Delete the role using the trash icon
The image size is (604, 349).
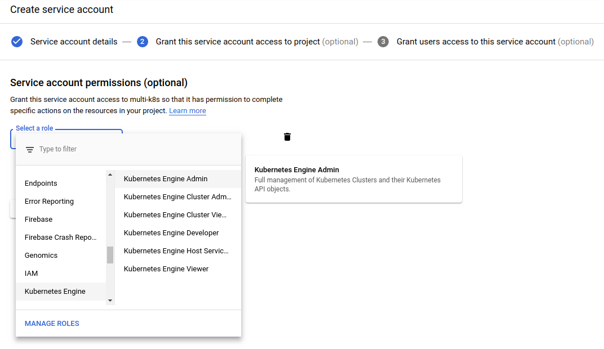point(287,137)
